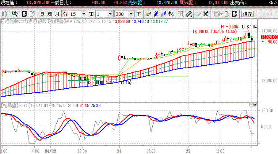Click the 14000.00 price axis label
Image resolution: width=278 pixels, height=154 pixels.
click(x=269, y=31)
